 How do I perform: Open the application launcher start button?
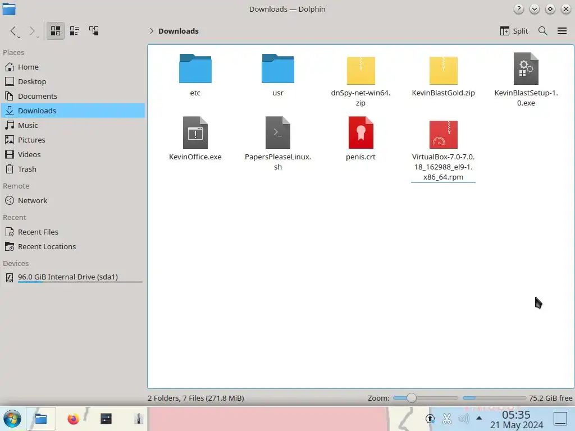click(12, 419)
